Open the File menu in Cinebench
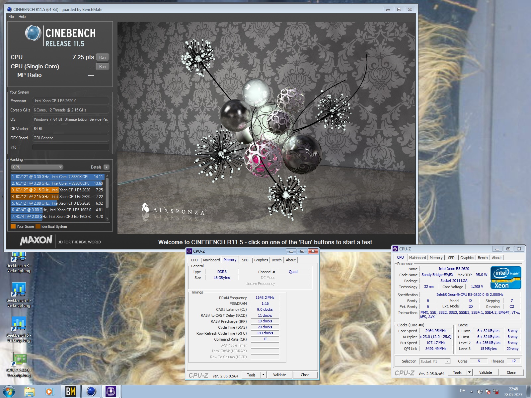Viewport: 531px width, 398px height. [11, 17]
